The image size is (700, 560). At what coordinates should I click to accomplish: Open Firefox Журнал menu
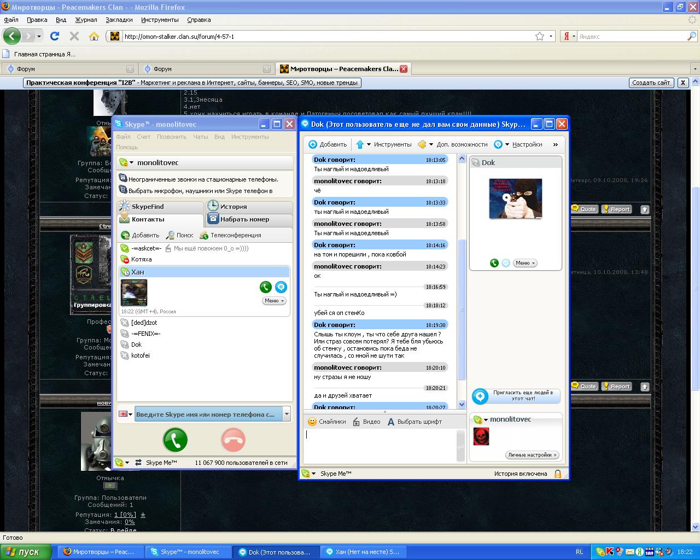[86, 20]
